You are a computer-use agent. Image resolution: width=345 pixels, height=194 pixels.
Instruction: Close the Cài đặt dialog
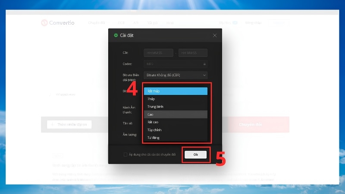point(215,35)
